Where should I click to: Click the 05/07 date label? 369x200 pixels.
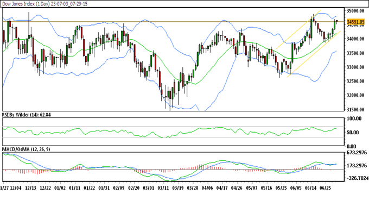coord(252,187)
